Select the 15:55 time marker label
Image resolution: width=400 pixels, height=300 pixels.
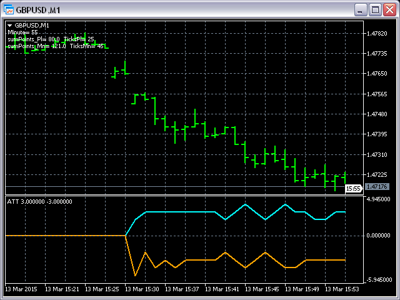pyautogui.click(x=353, y=188)
